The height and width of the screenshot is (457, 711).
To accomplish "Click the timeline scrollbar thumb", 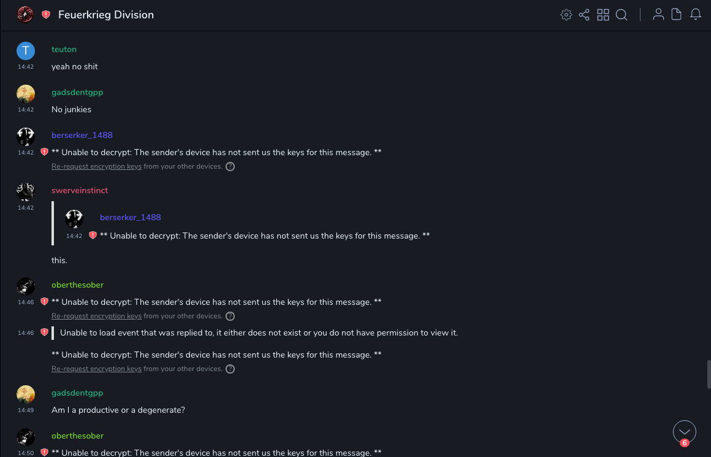I will pos(709,374).
